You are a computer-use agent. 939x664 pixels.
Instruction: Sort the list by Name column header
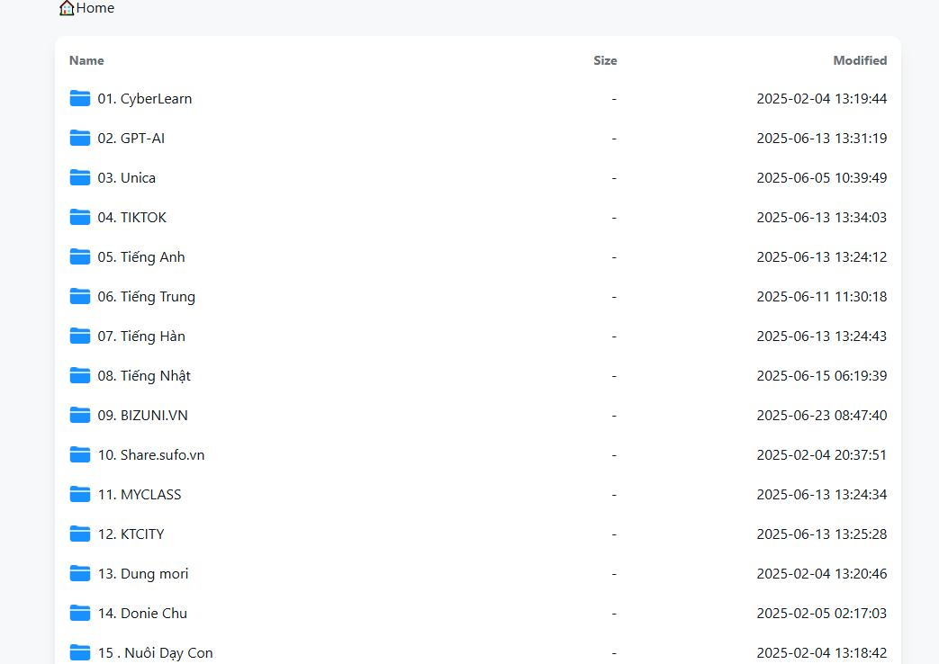coord(86,60)
